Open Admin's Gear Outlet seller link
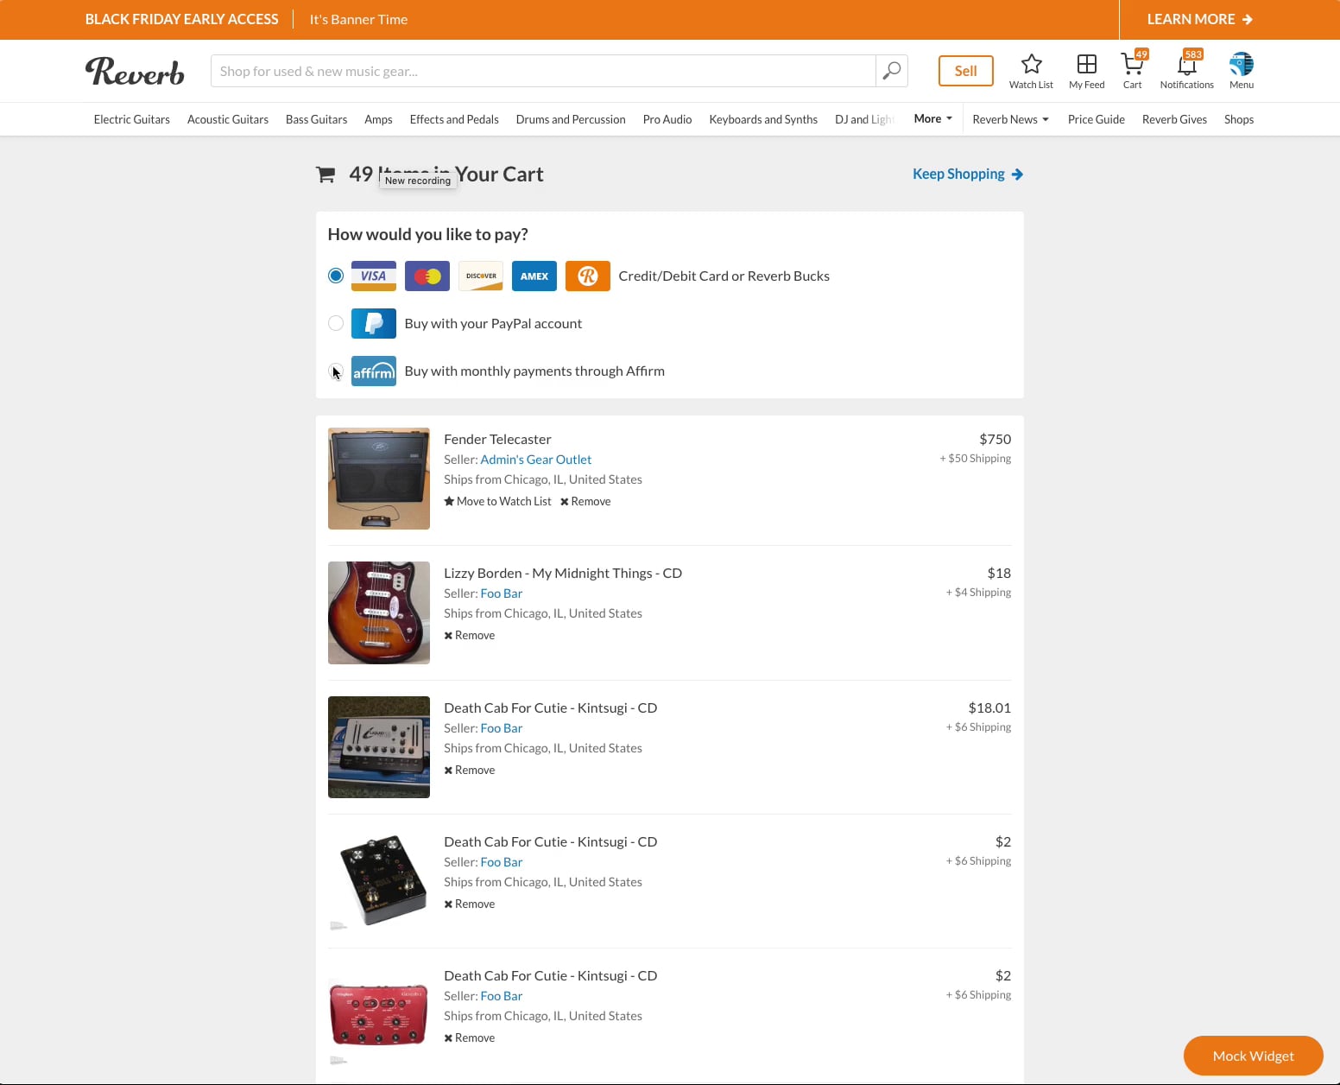This screenshot has height=1085, width=1340. pos(536,460)
